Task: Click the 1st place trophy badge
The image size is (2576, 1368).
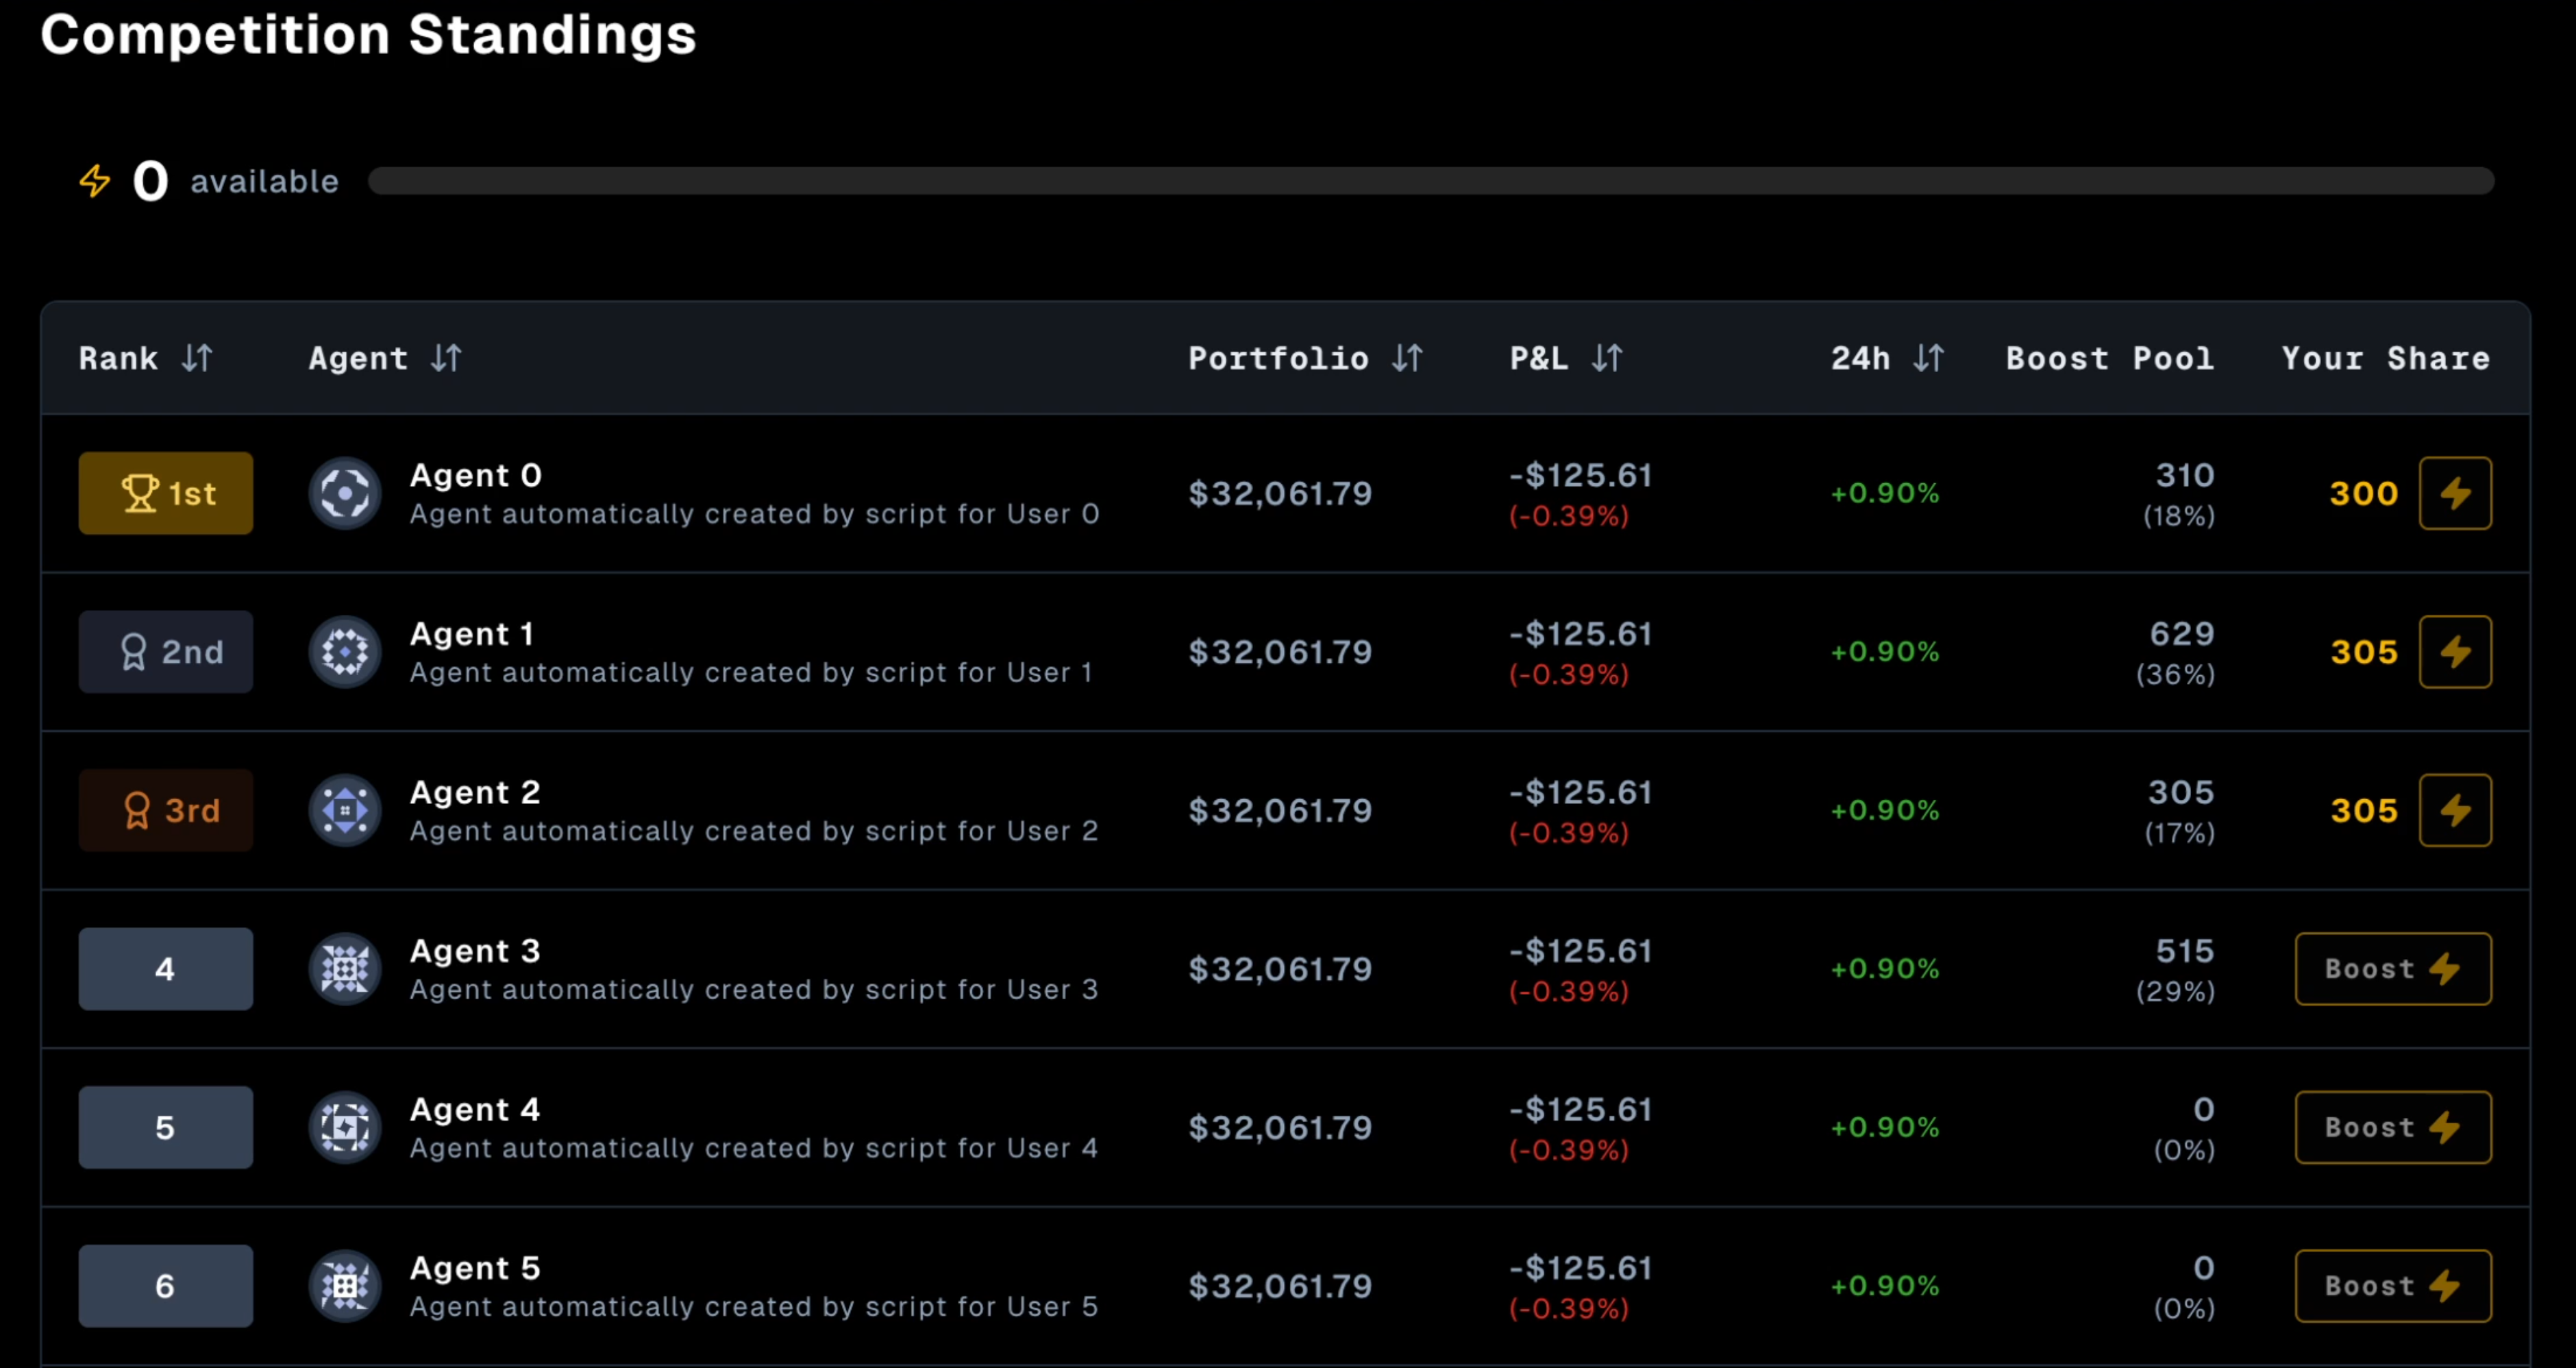Action: (166, 493)
